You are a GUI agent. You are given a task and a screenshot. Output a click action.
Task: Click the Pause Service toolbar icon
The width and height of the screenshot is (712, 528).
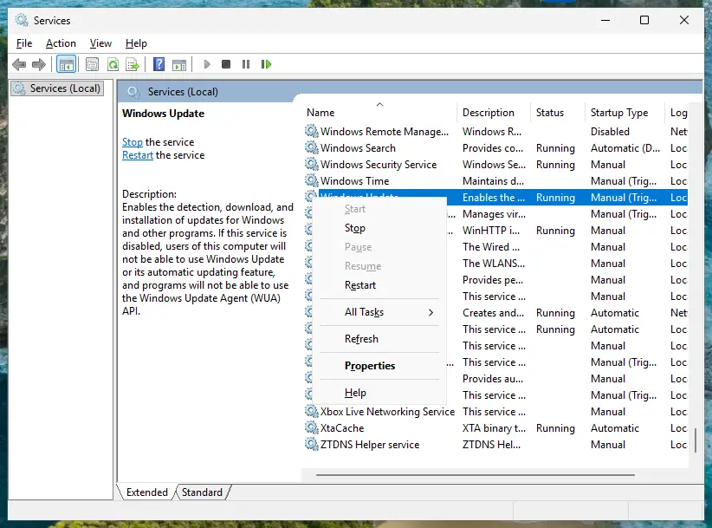[x=246, y=64]
